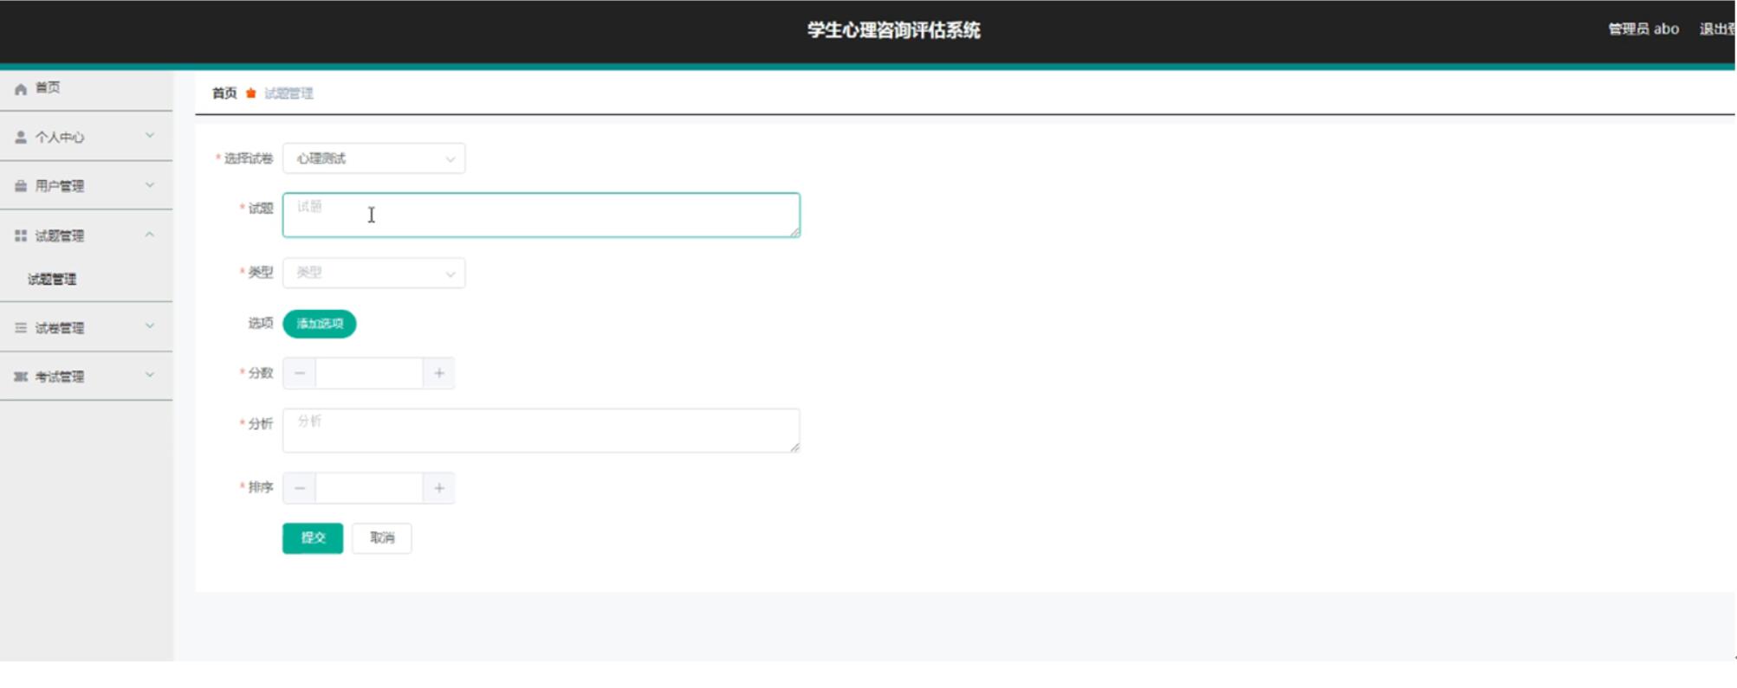The width and height of the screenshot is (1737, 688).
Task: Select the 试题管理 submenu item
Action: point(52,280)
